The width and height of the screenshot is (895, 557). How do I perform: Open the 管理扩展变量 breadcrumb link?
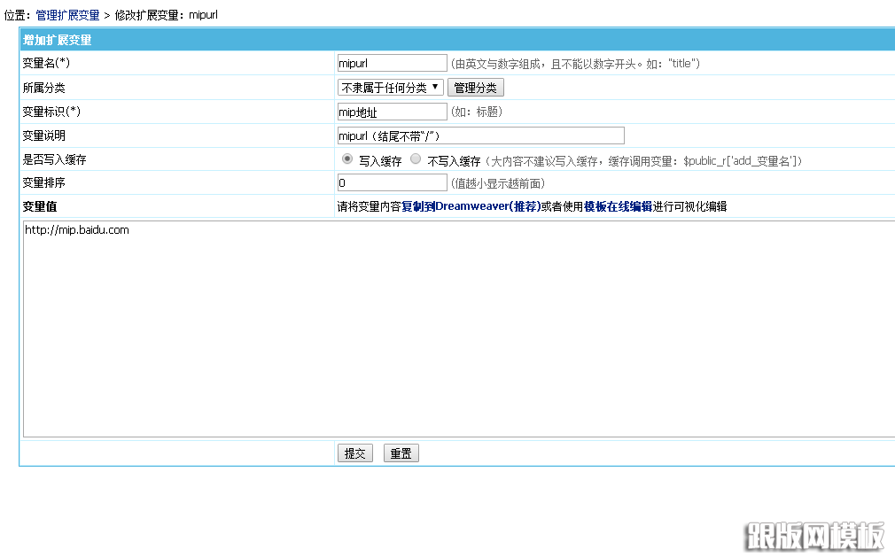(x=67, y=15)
